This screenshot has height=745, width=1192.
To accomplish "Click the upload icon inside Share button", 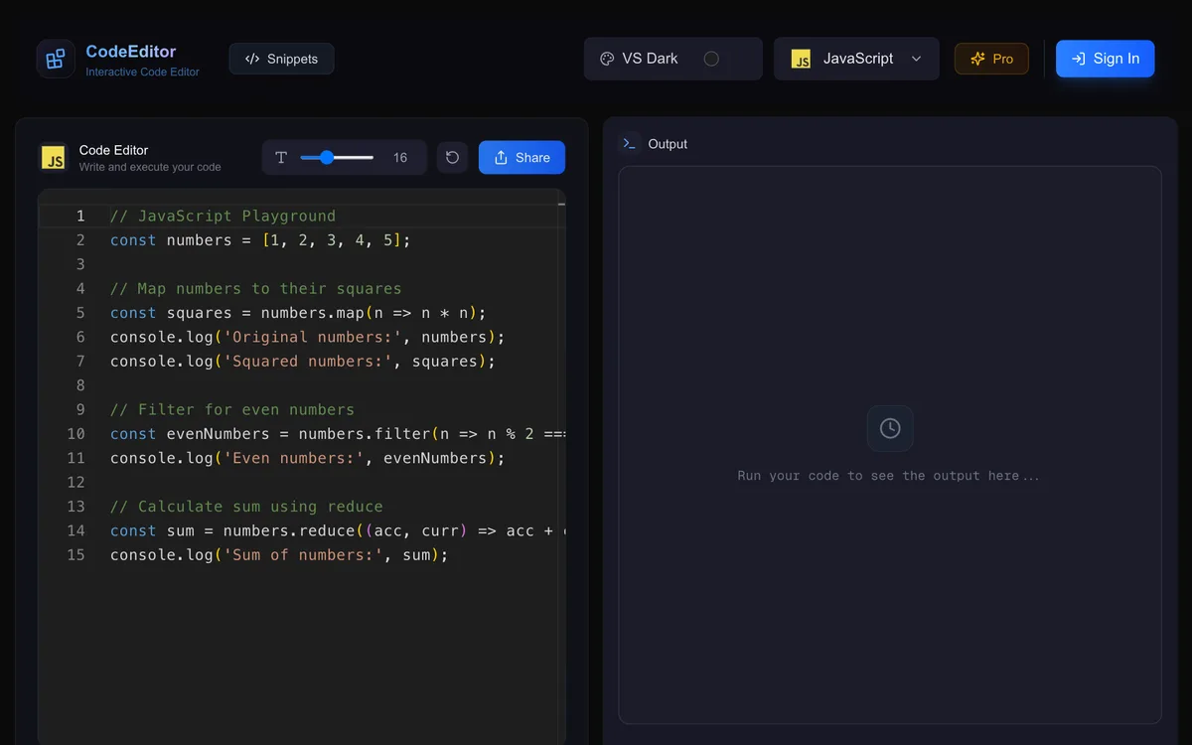I will click(501, 158).
